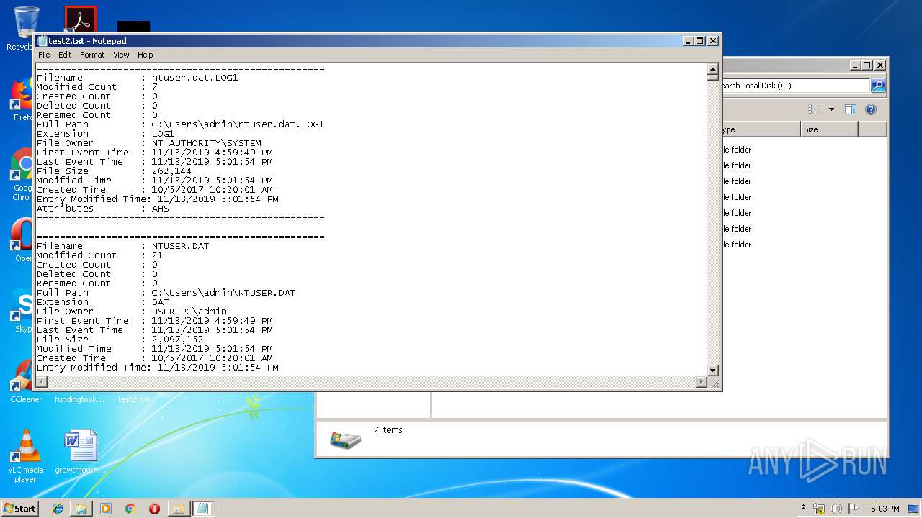
Task: Open the Start menu
Action: (x=19, y=508)
